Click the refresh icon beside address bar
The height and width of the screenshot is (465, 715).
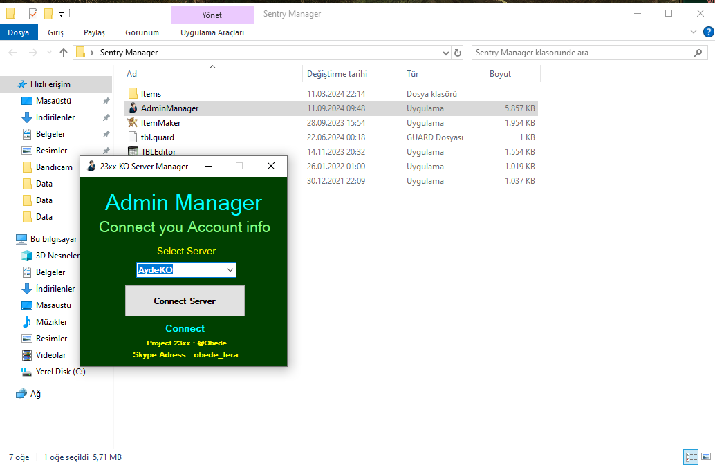click(x=457, y=53)
